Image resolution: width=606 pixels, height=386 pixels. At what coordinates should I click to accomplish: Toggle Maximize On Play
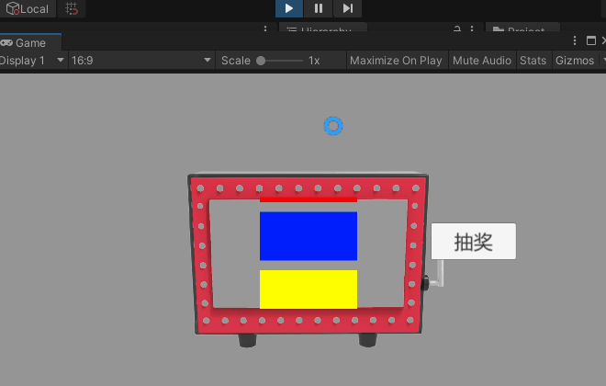pyautogui.click(x=396, y=61)
